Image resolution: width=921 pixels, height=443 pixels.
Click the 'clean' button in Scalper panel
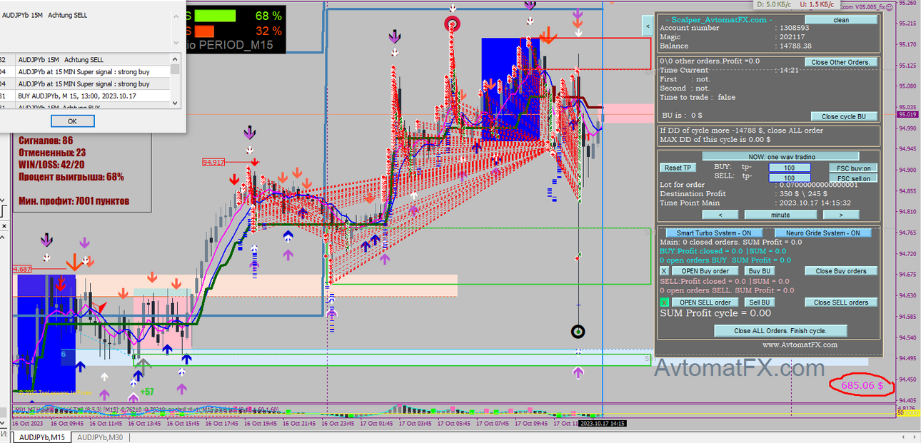pyautogui.click(x=842, y=20)
